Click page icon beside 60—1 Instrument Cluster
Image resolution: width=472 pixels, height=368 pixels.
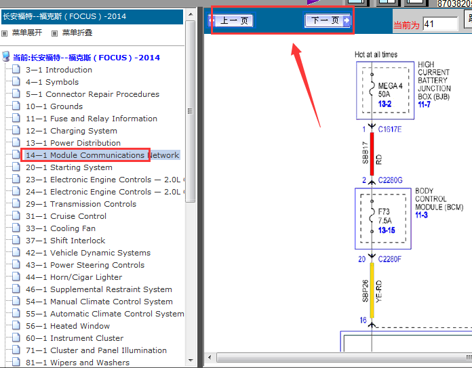[x=16, y=338]
